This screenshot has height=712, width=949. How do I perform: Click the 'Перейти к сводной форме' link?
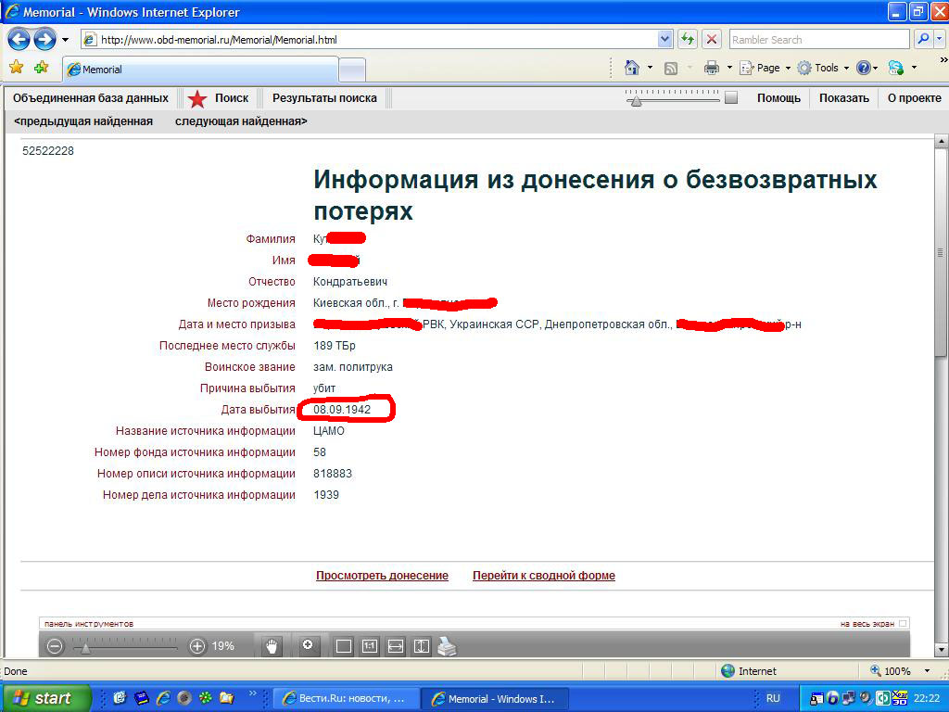coord(543,575)
